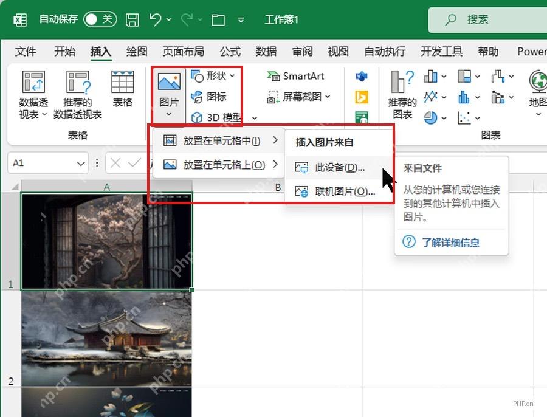Screen dimensions: 547x417
Task: Open the 开发工具 tab
Action: (x=442, y=52)
